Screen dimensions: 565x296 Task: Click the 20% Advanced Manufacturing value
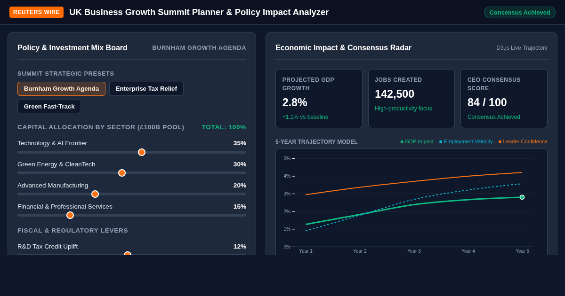point(240,186)
